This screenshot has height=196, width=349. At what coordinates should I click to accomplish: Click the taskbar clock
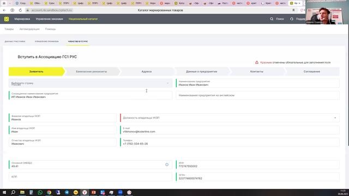coord(344,192)
